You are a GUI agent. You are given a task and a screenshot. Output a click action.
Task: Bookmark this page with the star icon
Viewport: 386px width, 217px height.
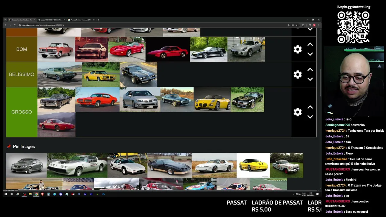pos(297,25)
